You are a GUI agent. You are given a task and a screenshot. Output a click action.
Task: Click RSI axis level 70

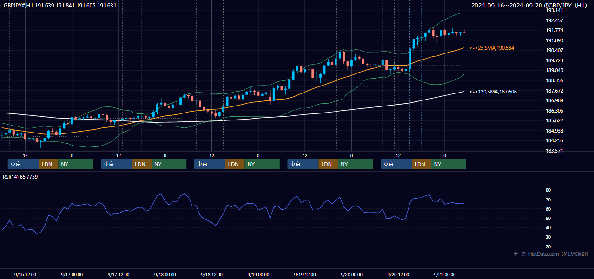pyautogui.click(x=548, y=199)
